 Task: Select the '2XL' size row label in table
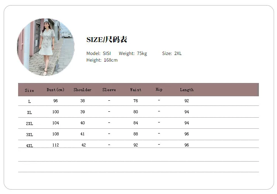(30, 124)
